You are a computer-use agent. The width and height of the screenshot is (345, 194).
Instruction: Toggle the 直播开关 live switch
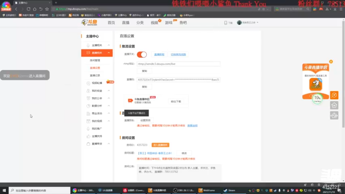coord(142,54)
